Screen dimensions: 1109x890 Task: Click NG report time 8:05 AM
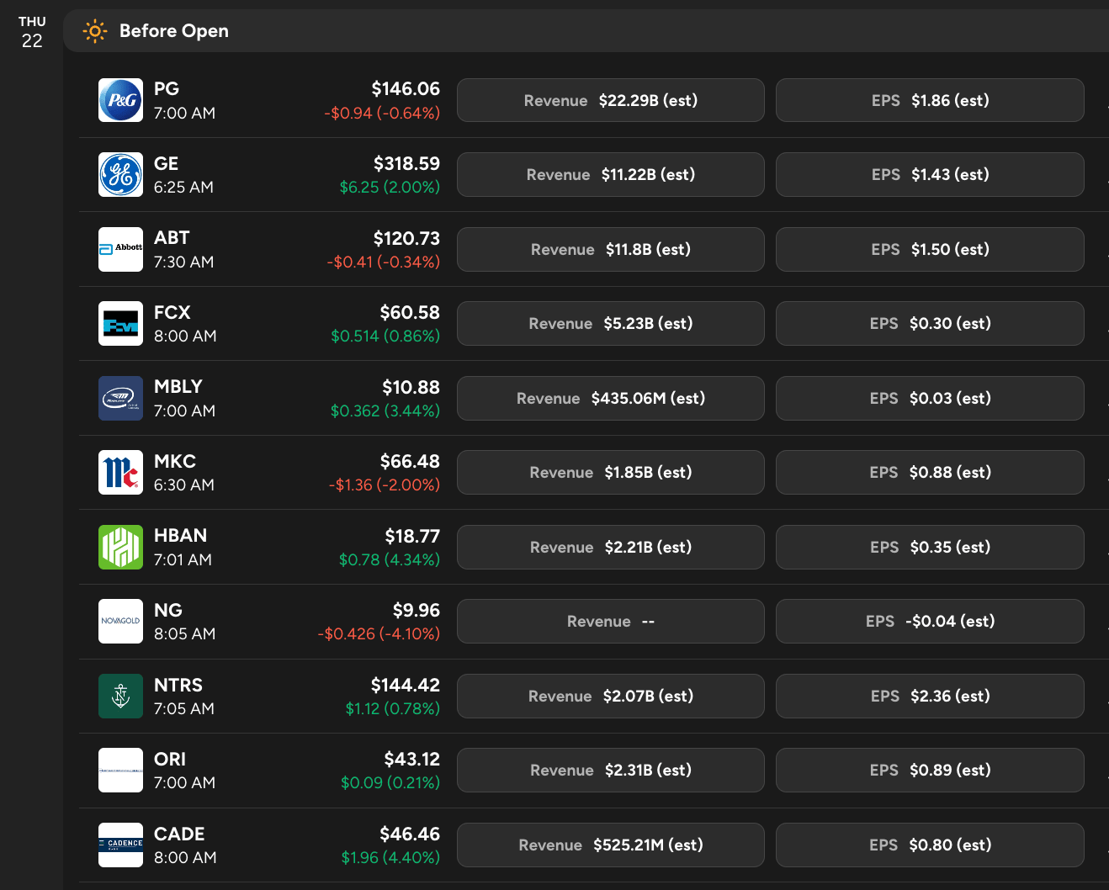click(185, 633)
